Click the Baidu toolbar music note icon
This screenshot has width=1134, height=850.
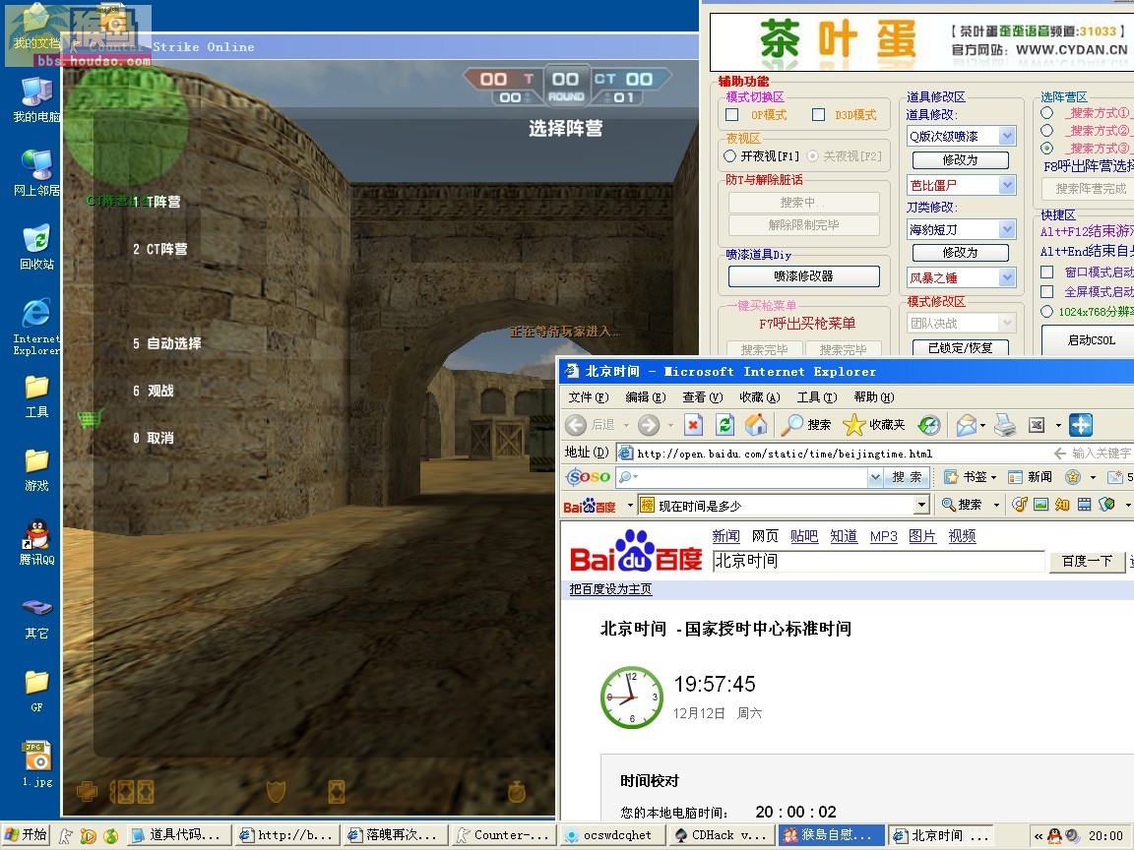[1019, 505]
